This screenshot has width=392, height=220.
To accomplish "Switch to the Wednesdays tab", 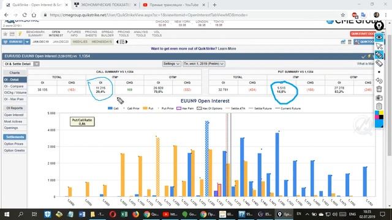I will tap(102, 42).
